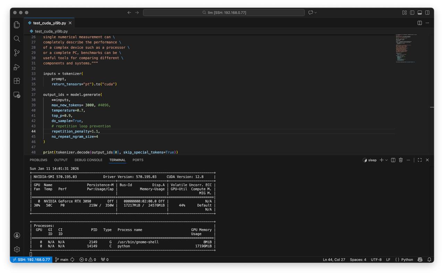444x275 pixels.
Task: Open the Spaces: 4 indentation selector
Action: (x=358, y=259)
